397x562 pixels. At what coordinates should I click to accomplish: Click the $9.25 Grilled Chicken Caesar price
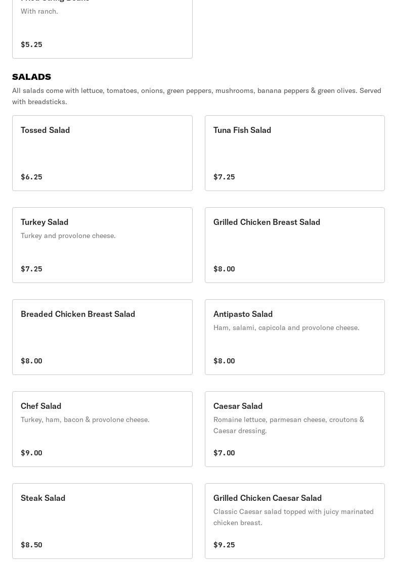tap(224, 545)
